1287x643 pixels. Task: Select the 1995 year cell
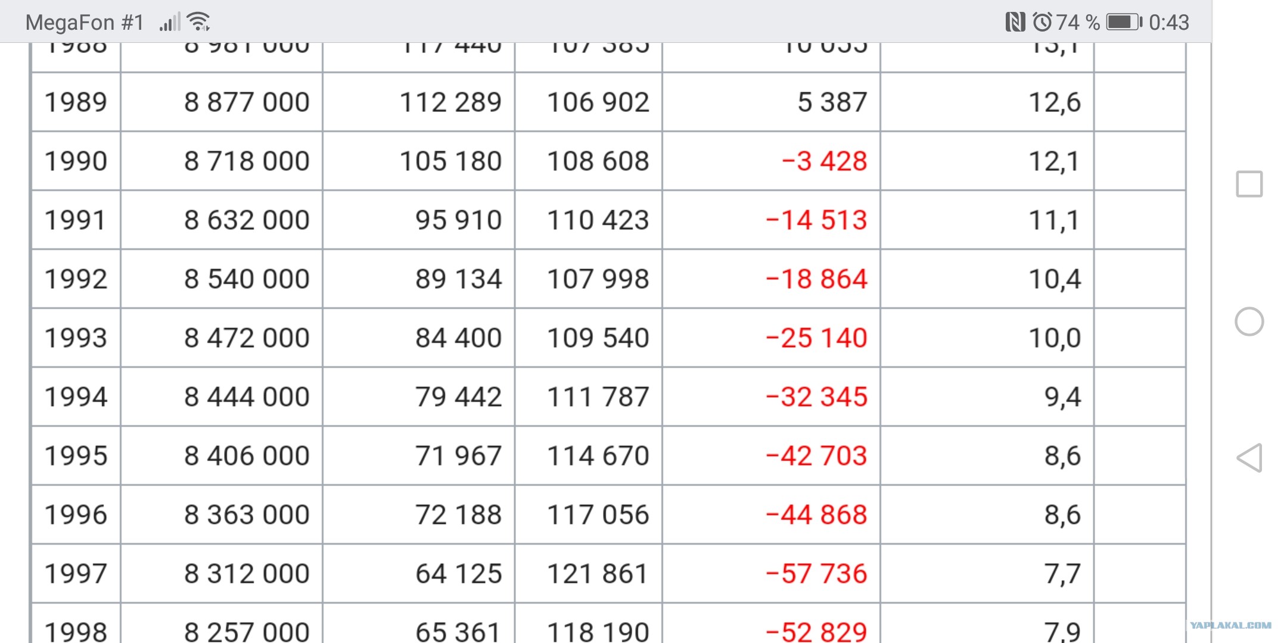(76, 455)
